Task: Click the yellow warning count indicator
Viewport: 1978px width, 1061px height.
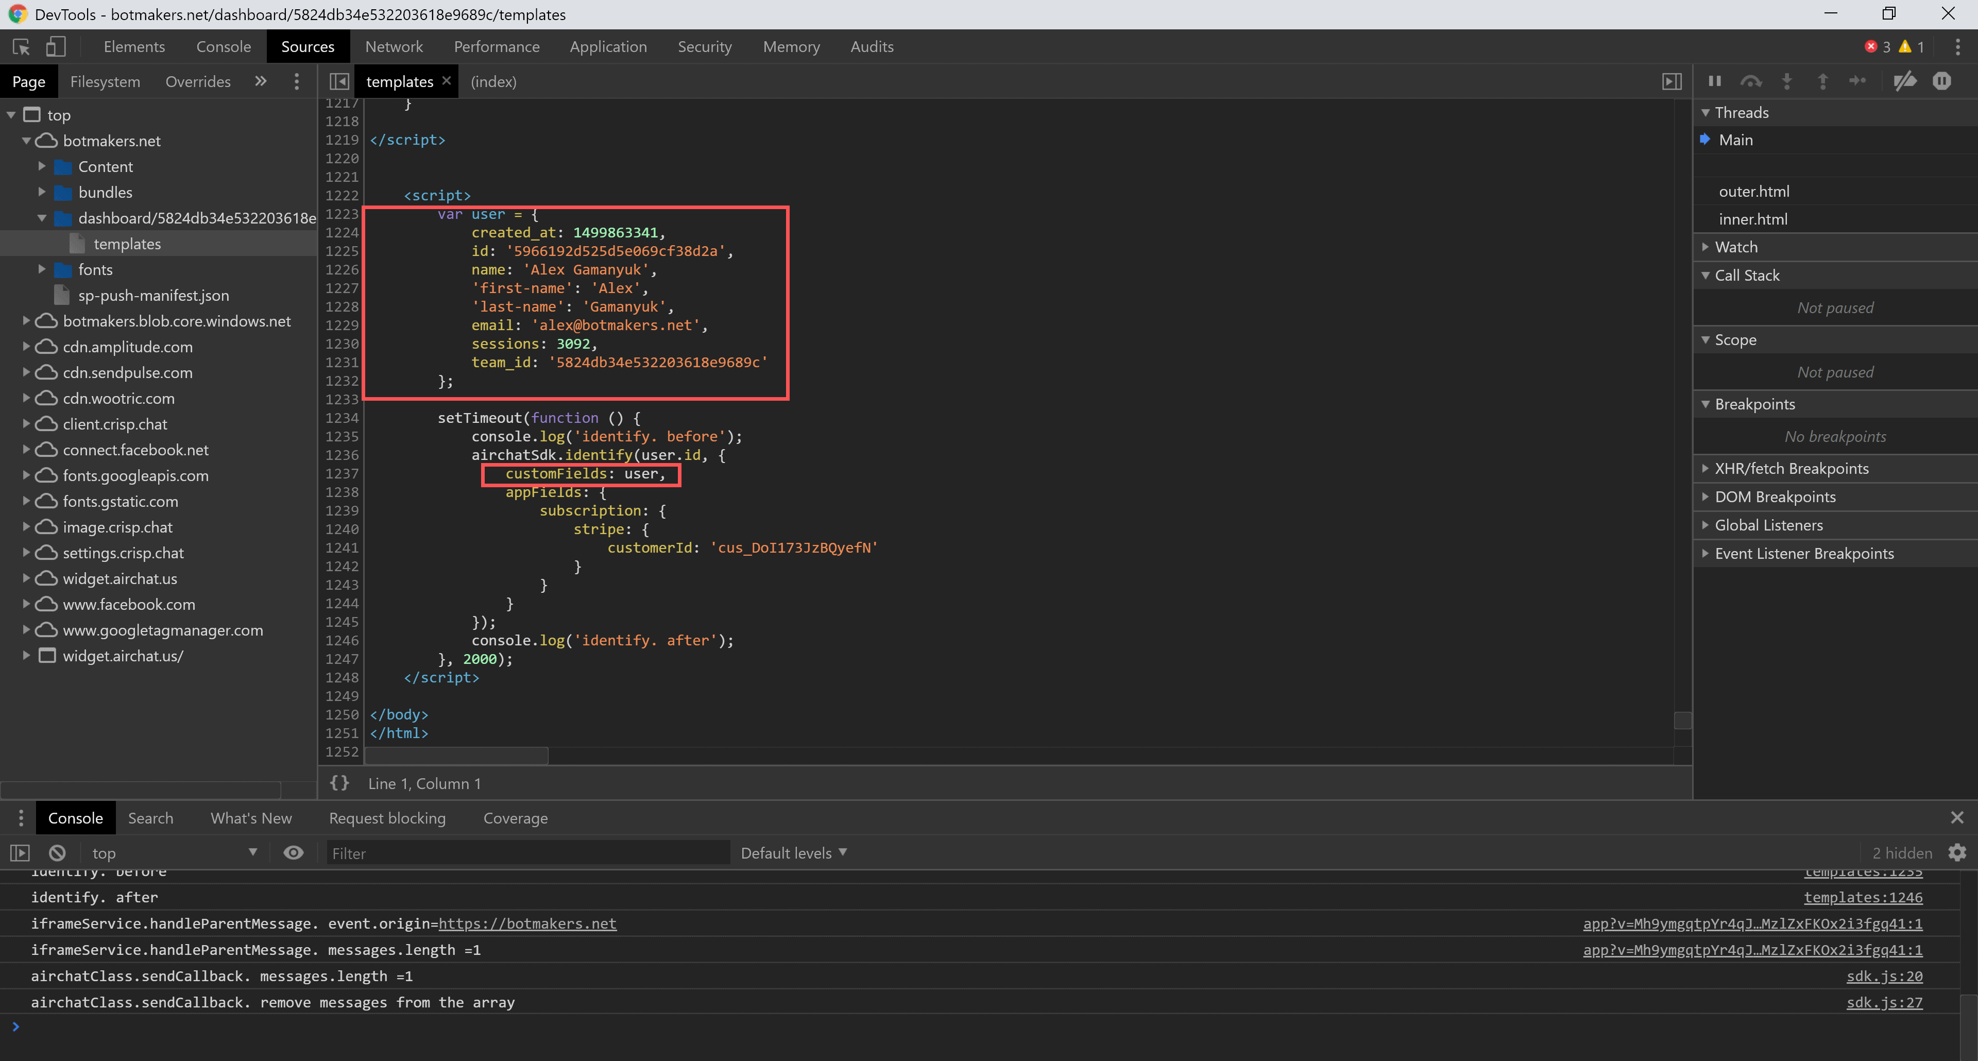Action: pos(1912,47)
